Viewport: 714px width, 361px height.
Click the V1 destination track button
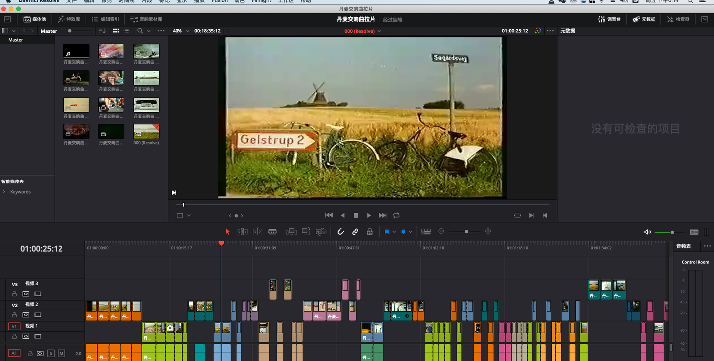(14, 326)
